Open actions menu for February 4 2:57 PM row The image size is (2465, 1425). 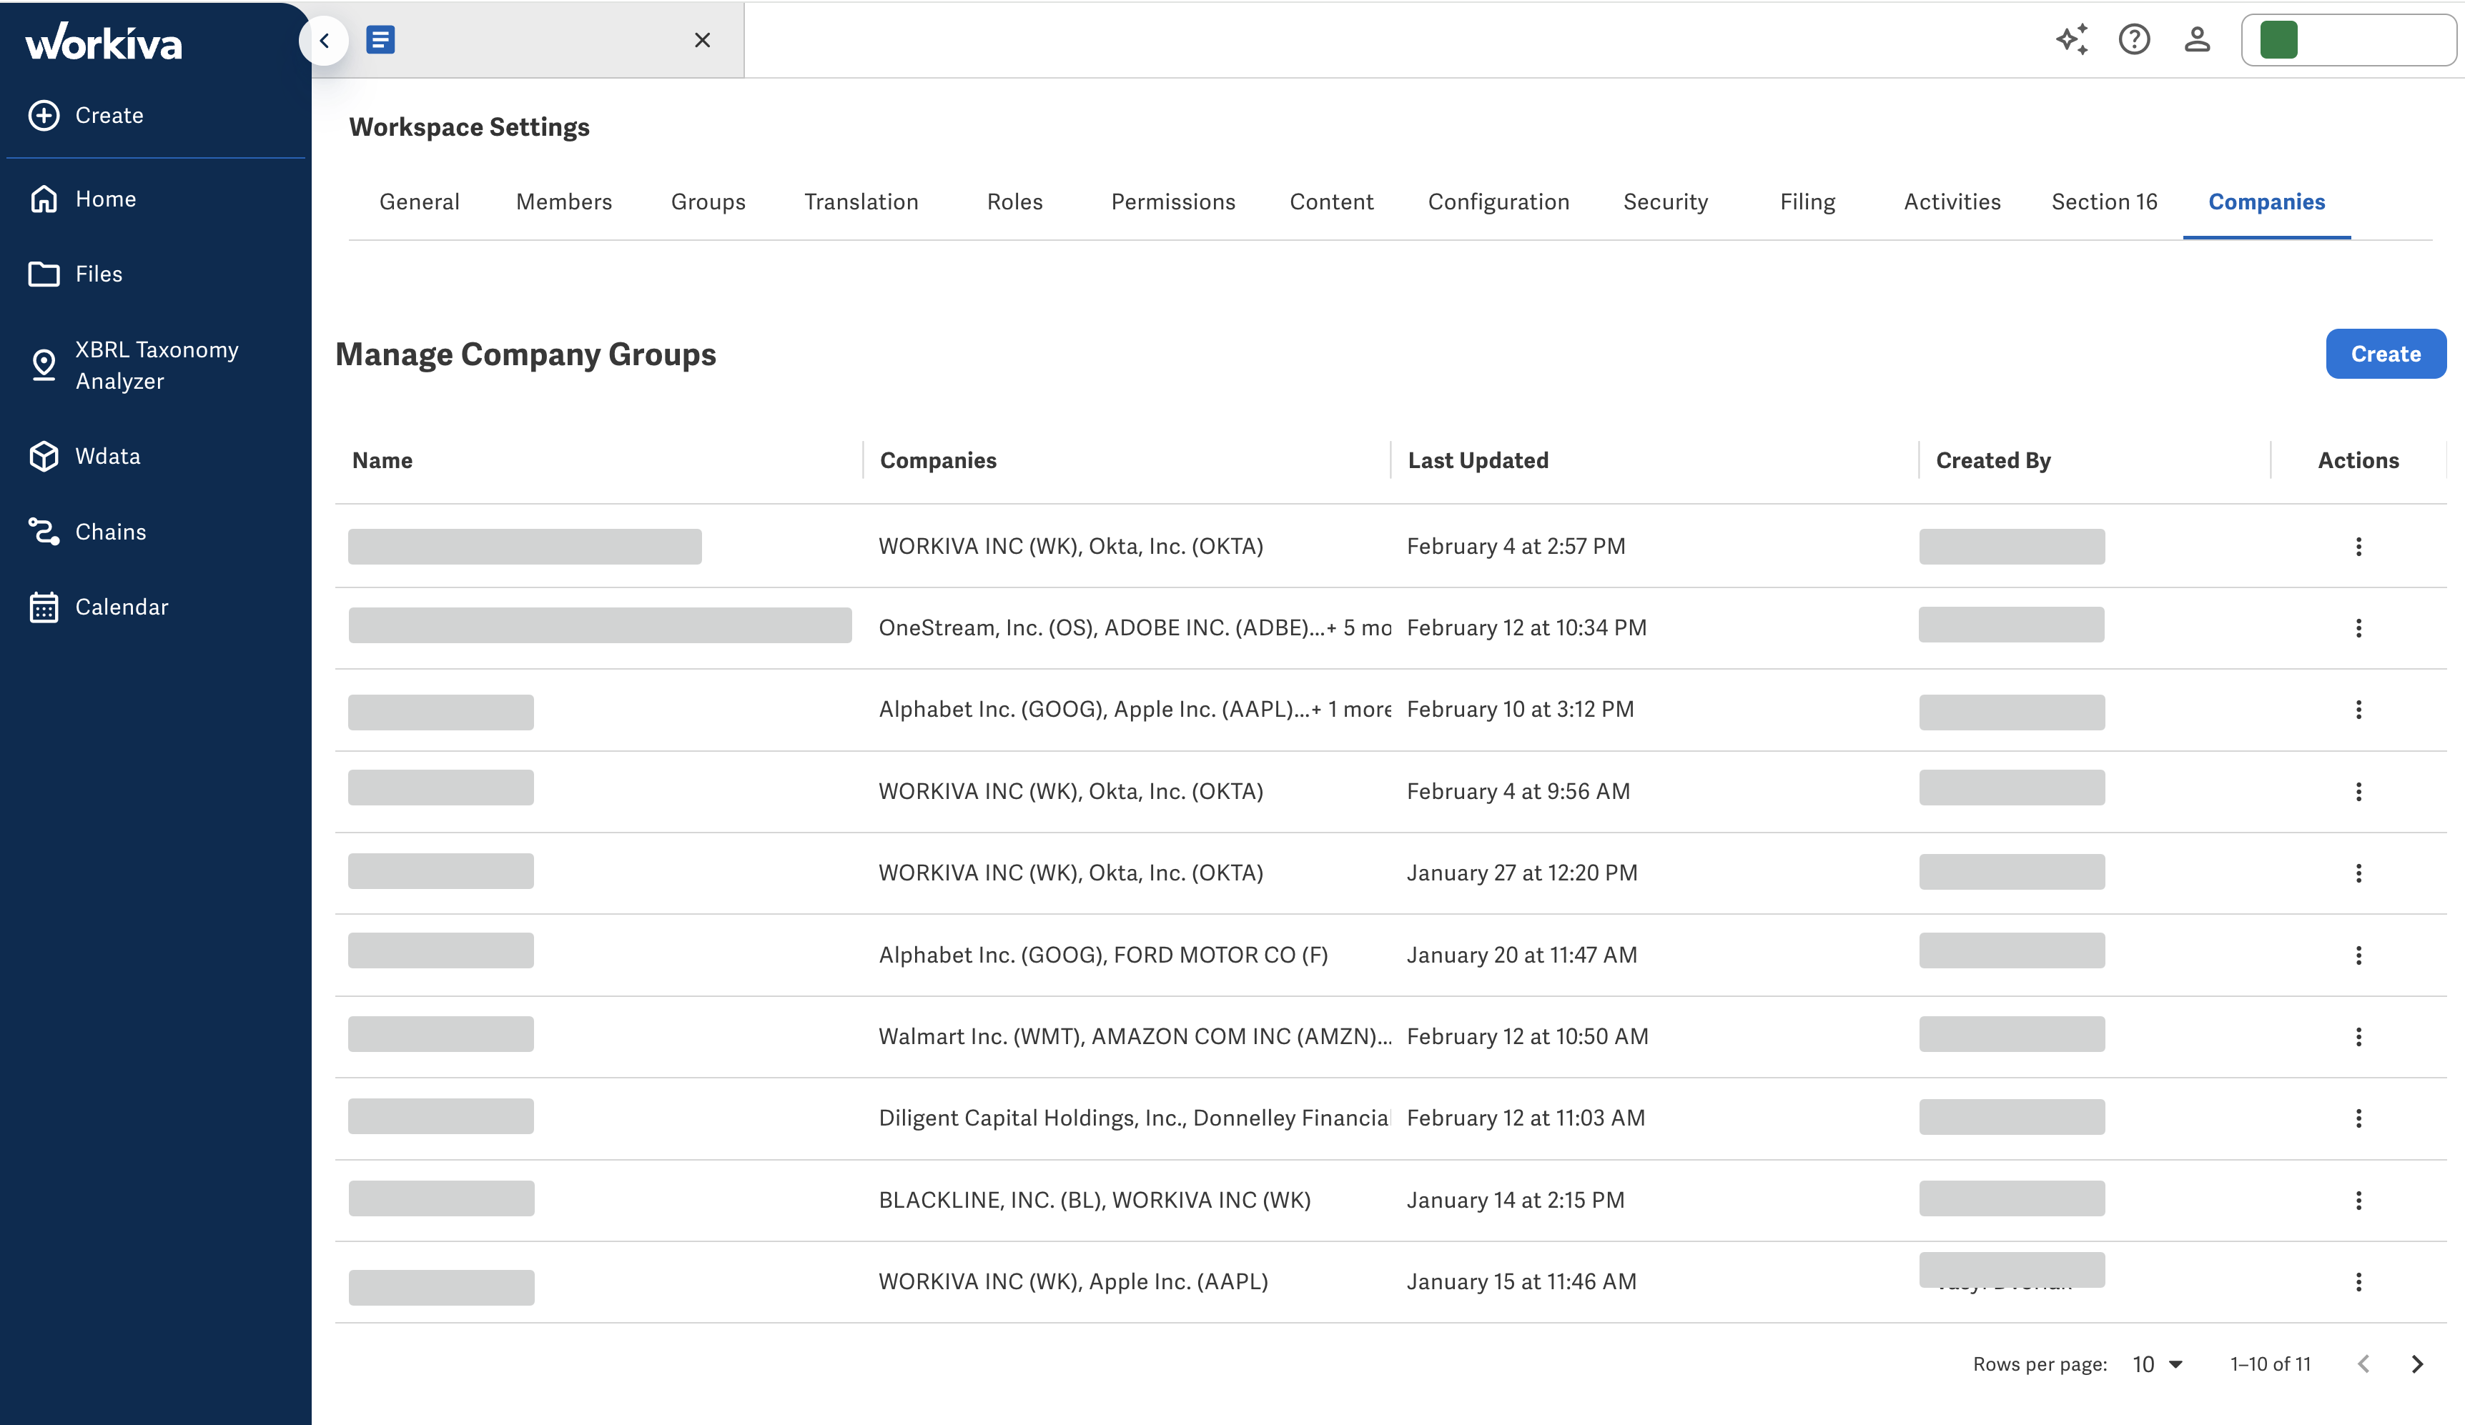[x=2358, y=547]
